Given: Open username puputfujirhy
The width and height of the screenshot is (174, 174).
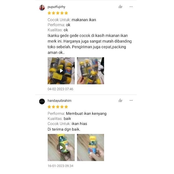Looking at the screenshot, I should 56,7.
